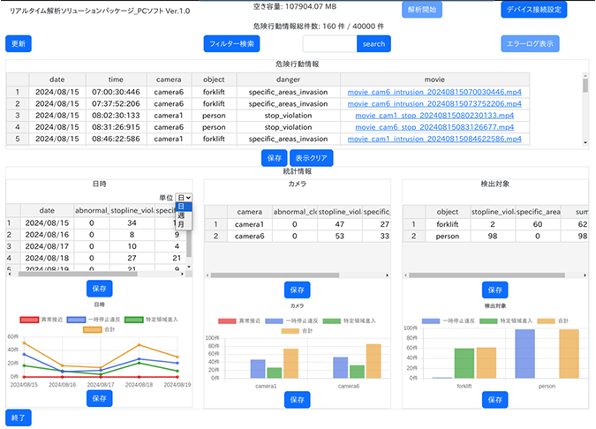Screen dimensions: 596x429
Task: Open the フィルター検索 filter search
Action: pos(231,43)
